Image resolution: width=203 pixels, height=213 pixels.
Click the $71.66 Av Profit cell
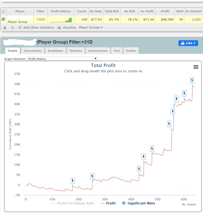(x=147, y=19)
